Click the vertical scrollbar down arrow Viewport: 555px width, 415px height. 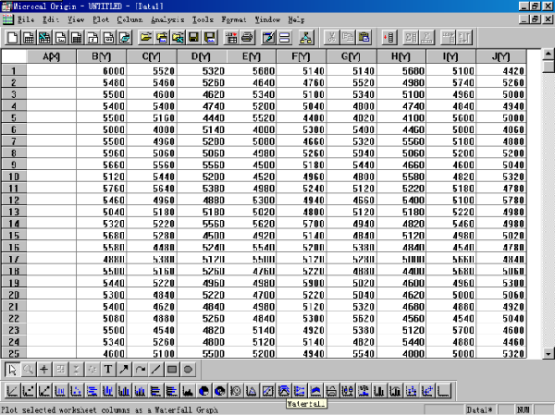click(x=548, y=353)
